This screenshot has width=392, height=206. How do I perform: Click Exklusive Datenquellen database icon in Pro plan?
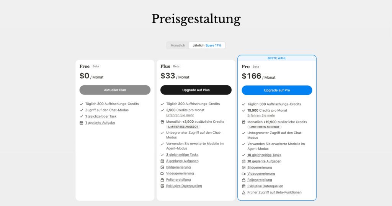point(243,186)
